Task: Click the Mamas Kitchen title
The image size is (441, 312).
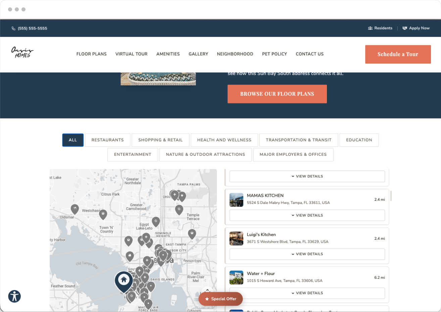Action: [265, 195]
